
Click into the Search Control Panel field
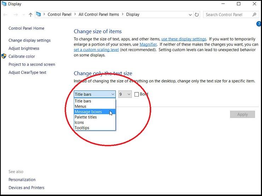point(227,14)
